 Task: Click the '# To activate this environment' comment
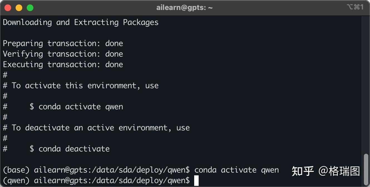pyautogui.click(x=81, y=85)
